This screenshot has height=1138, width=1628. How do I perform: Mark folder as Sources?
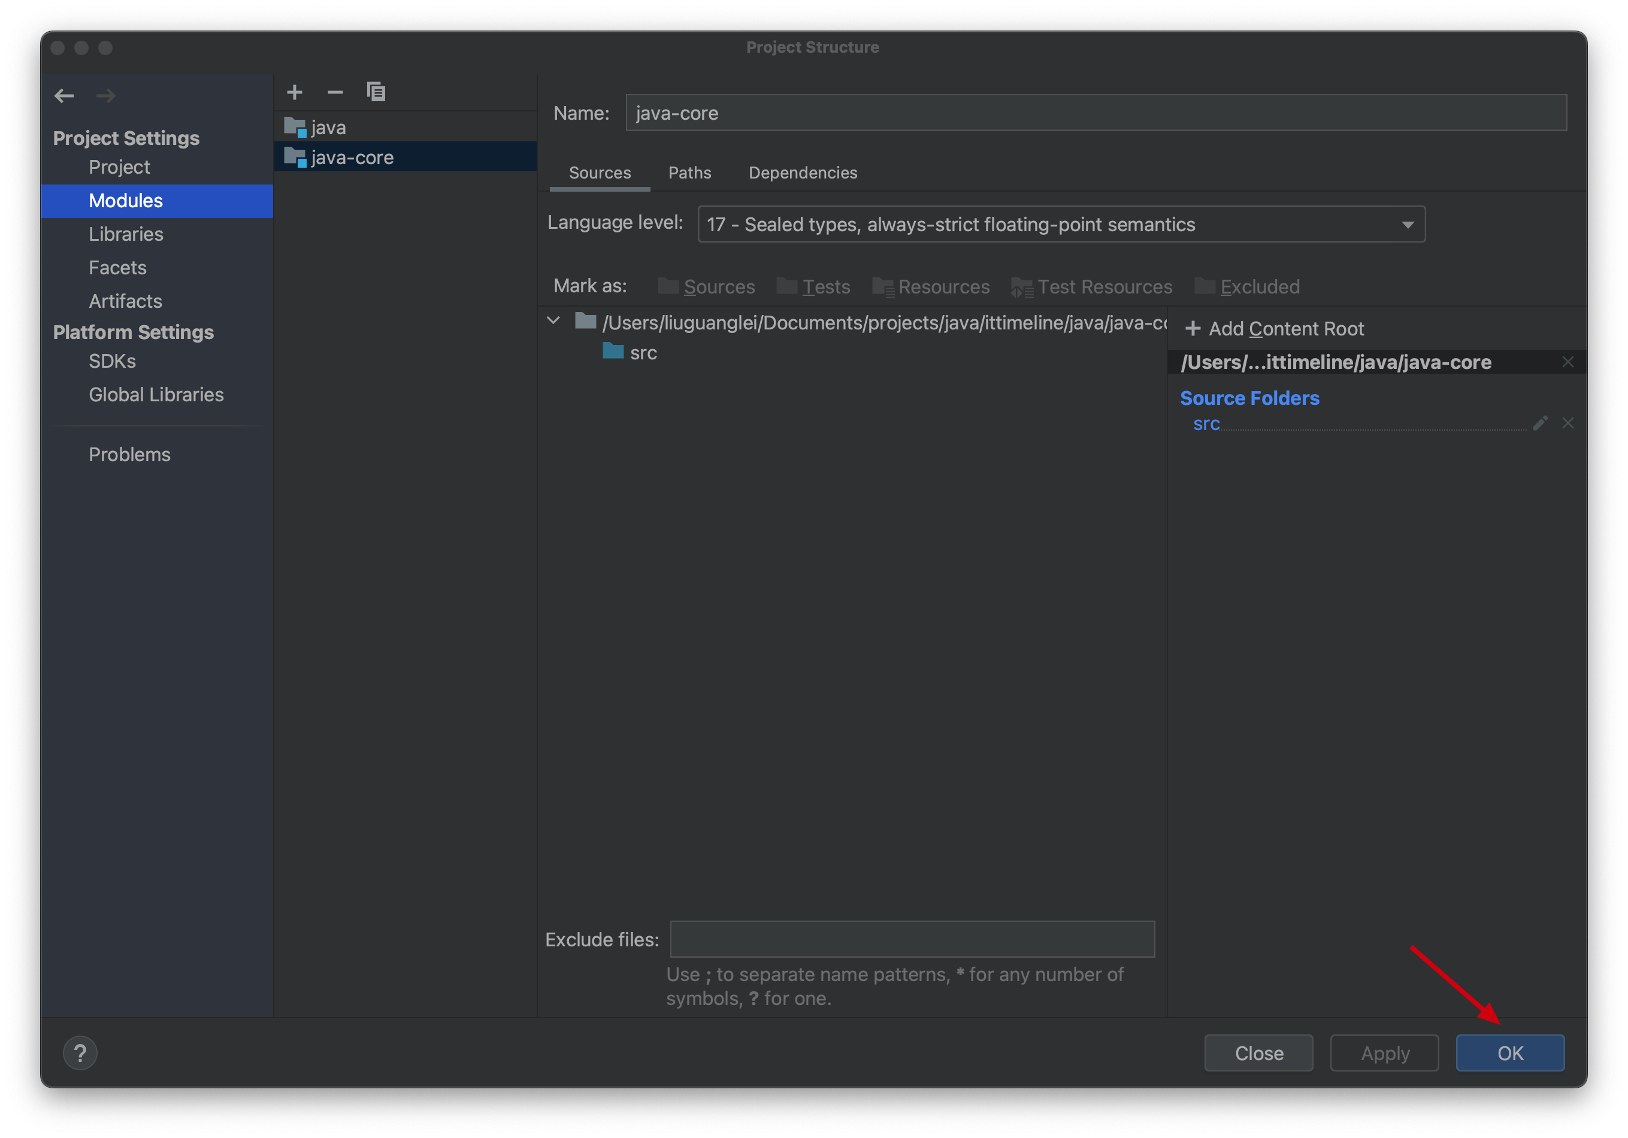click(x=706, y=286)
